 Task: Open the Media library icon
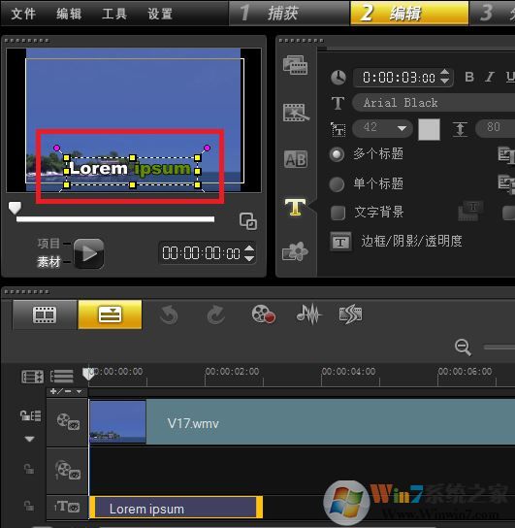click(x=295, y=65)
